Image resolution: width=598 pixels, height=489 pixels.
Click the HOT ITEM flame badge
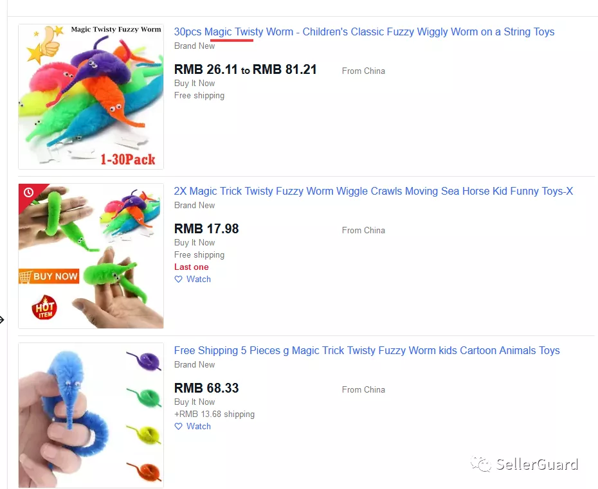pos(45,308)
